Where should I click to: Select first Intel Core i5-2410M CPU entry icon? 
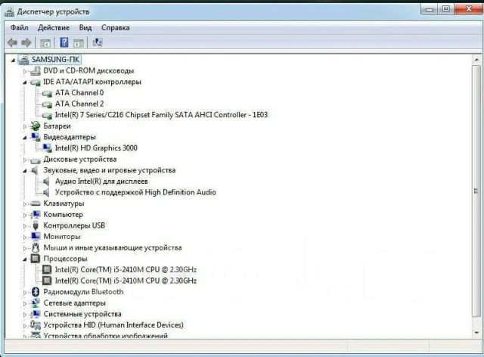(47, 269)
